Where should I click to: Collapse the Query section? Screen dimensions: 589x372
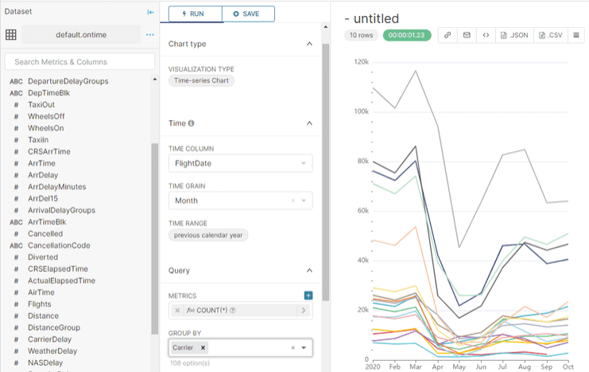[309, 270]
